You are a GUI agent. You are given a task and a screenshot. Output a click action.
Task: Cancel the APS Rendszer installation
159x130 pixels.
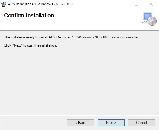(x=142, y=123)
